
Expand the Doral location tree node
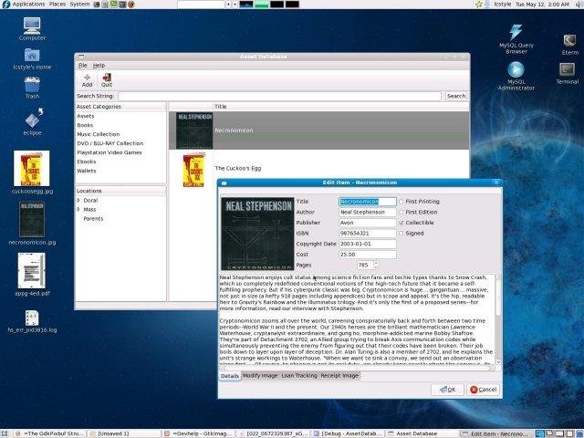[x=78, y=201]
